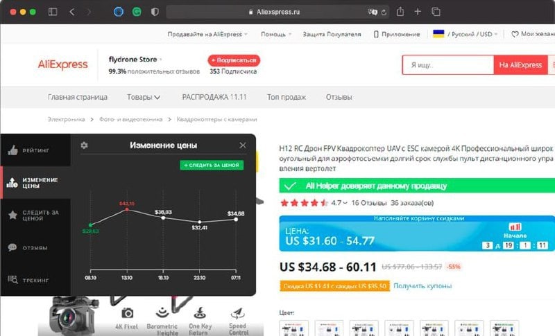Open the Топ продаж tab
The width and height of the screenshot is (555, 336).
[287, 97]
